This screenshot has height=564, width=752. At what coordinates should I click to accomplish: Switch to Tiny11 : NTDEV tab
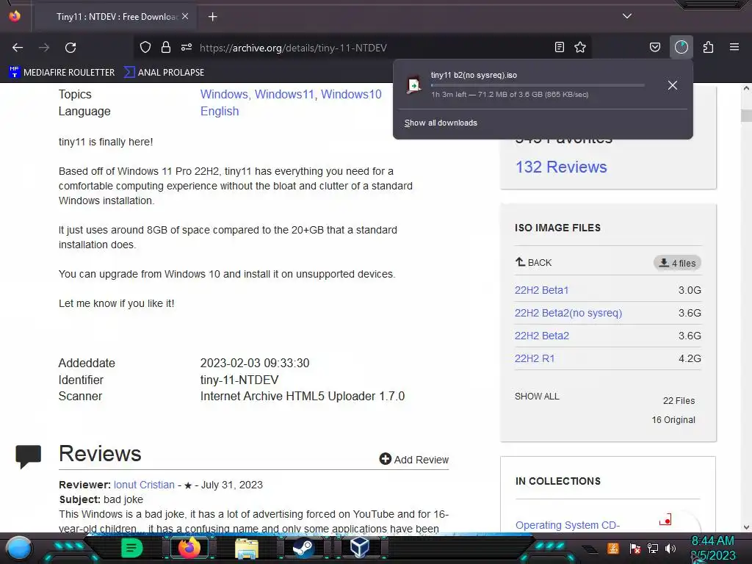pos(115,17)
